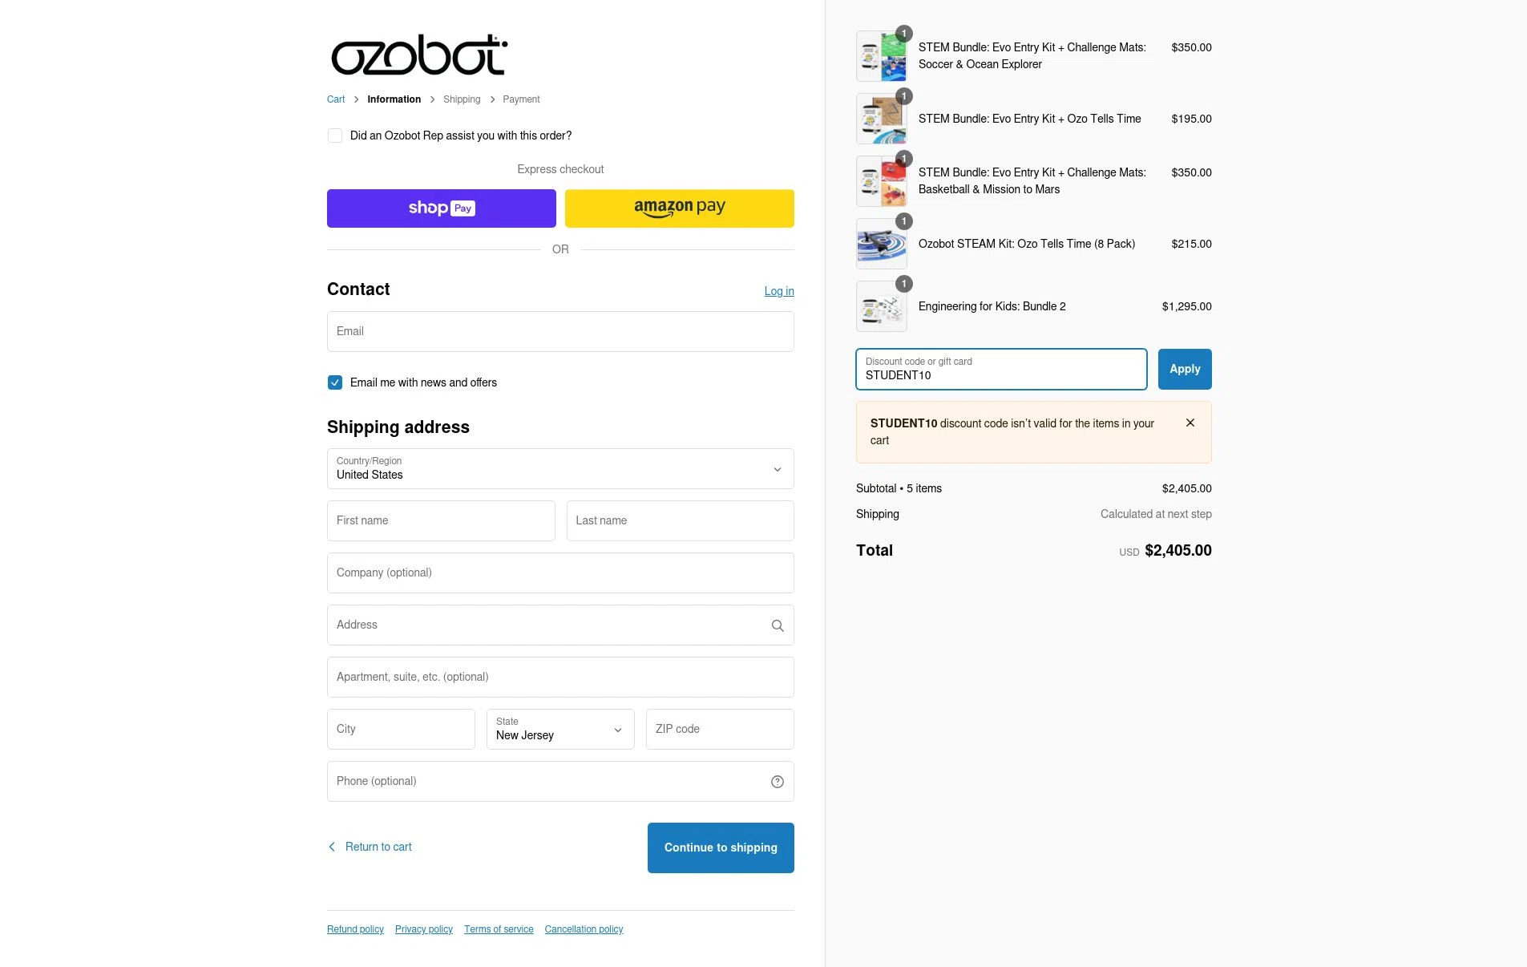Click the phone field help icon
The width and height of the screenshot is (1527, 967).
(x=777, y=782)
